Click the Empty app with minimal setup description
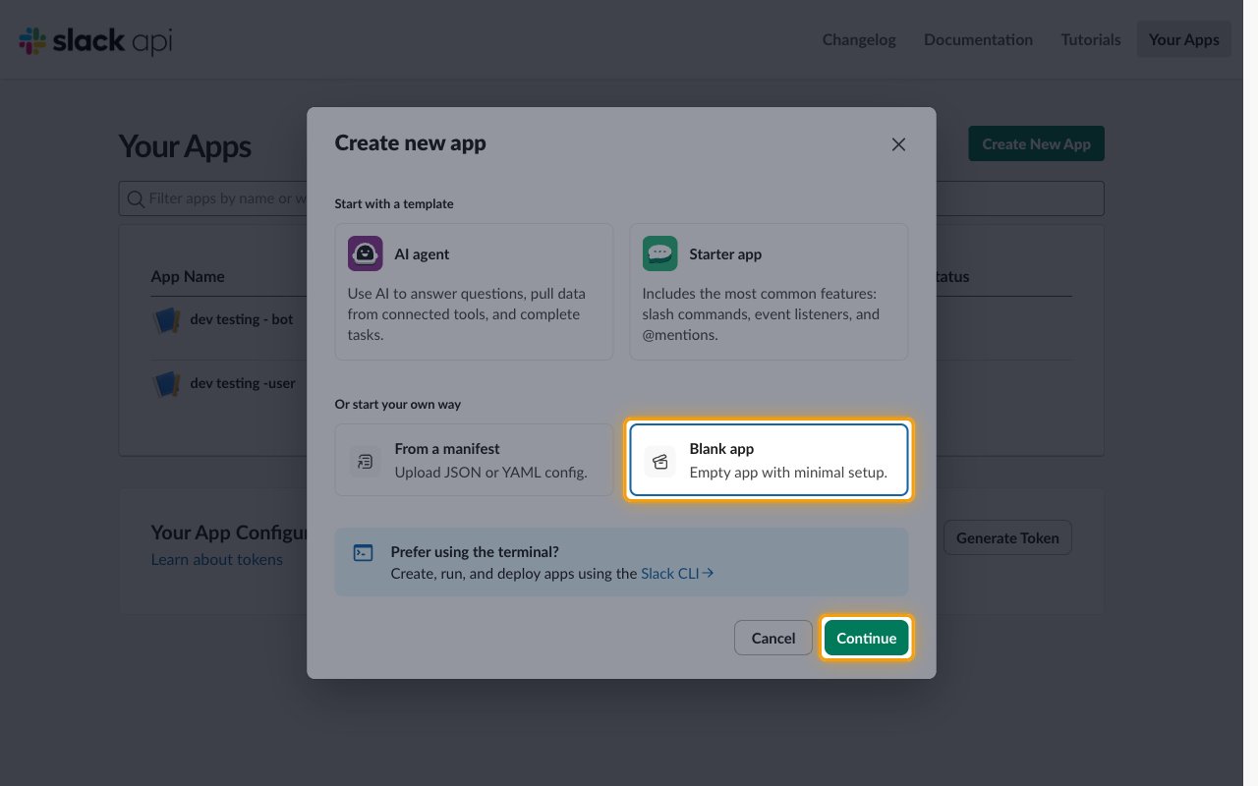 788,473
